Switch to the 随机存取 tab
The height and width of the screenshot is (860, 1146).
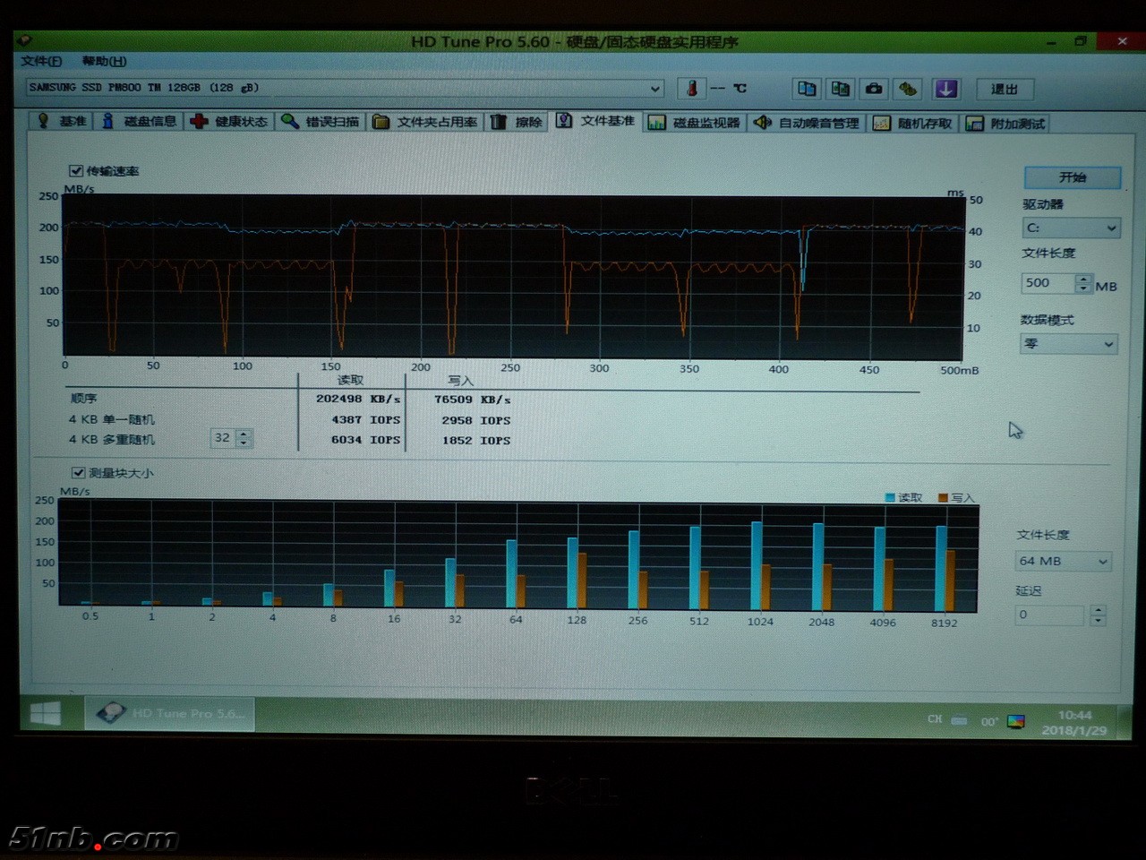point(913,124)
